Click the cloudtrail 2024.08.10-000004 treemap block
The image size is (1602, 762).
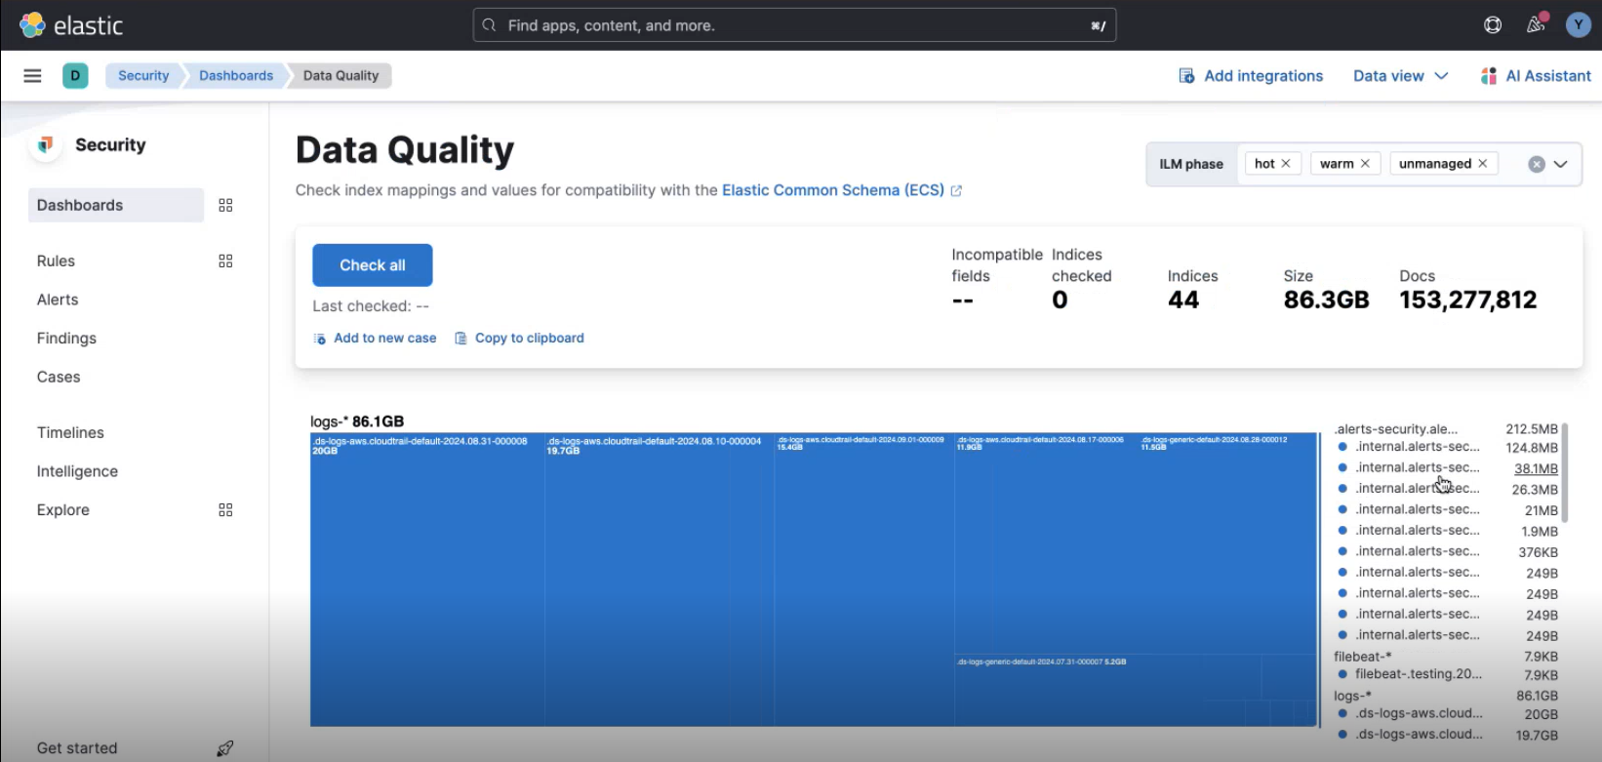click(660, 580)
